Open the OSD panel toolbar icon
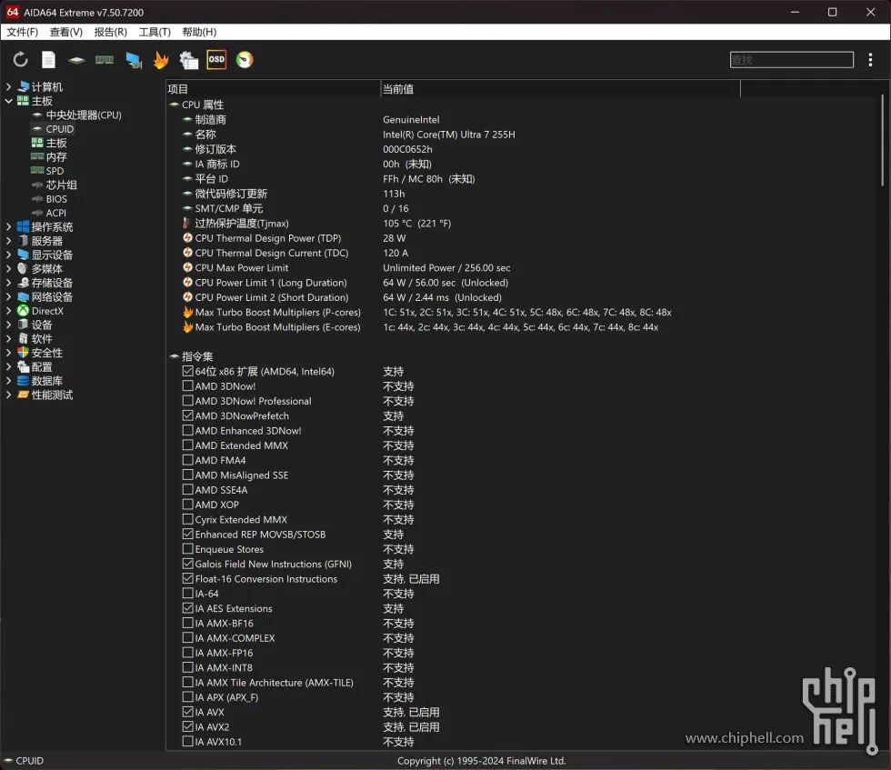 216,60
